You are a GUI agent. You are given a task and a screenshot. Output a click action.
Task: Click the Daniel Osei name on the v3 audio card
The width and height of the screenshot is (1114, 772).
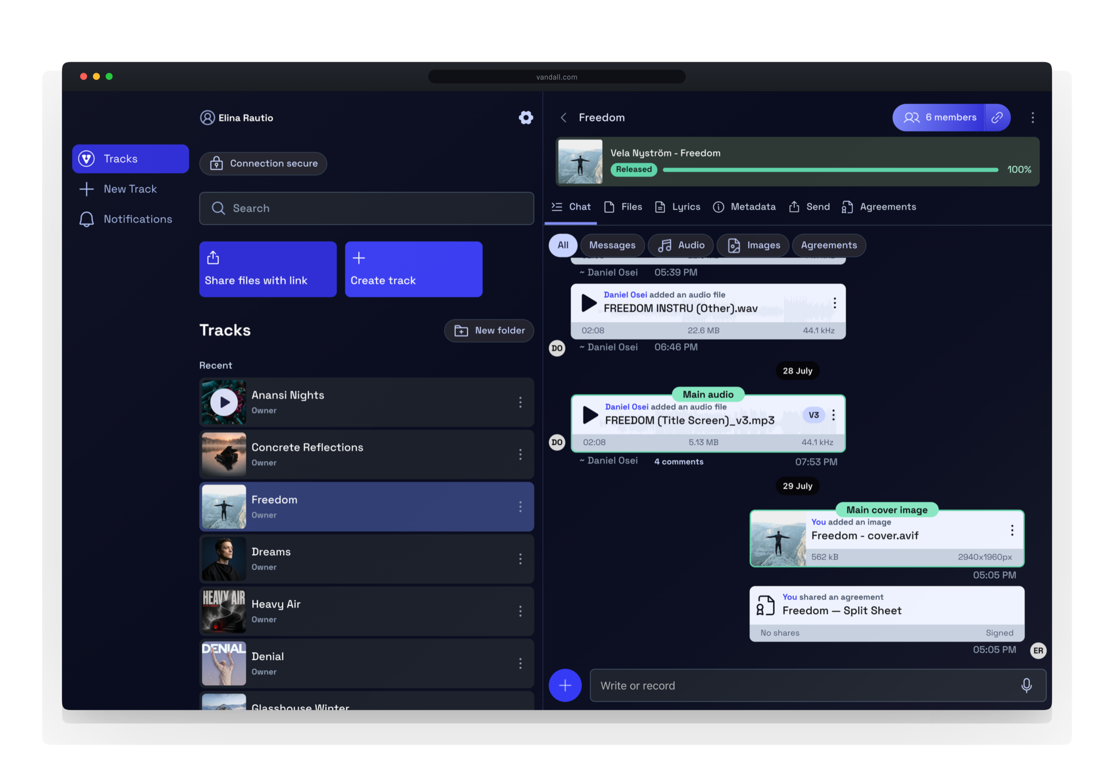coord(627,407)
